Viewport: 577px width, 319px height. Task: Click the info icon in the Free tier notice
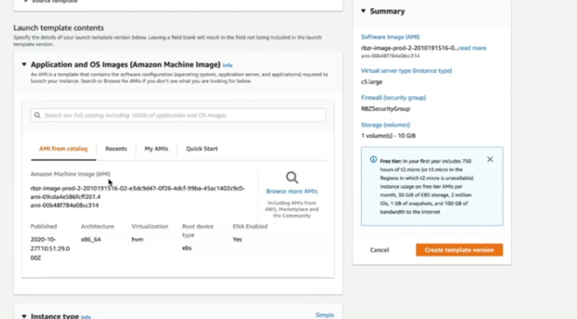(x=373, y=159)
